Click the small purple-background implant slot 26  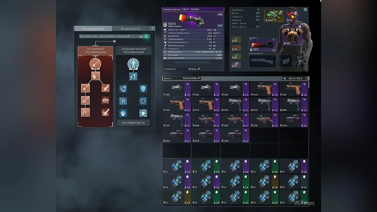click(236, 64)
